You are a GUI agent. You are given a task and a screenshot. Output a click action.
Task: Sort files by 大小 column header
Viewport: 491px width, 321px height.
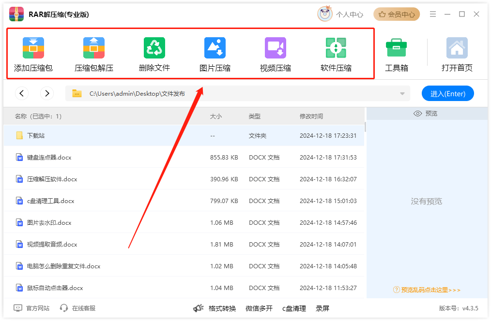coord(216,117)
